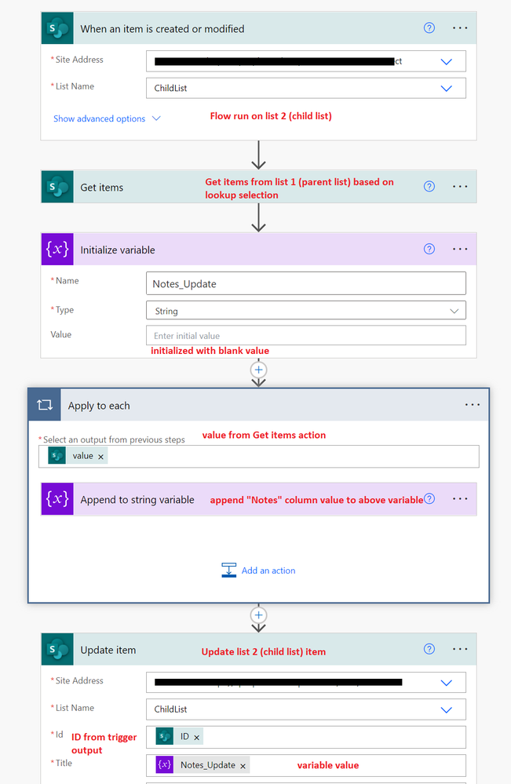Click Add an action link
The image size is (511, 784).
[x=268, y=571]
